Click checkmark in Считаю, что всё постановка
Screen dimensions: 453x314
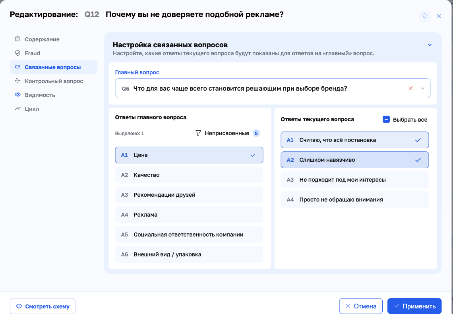418,140
